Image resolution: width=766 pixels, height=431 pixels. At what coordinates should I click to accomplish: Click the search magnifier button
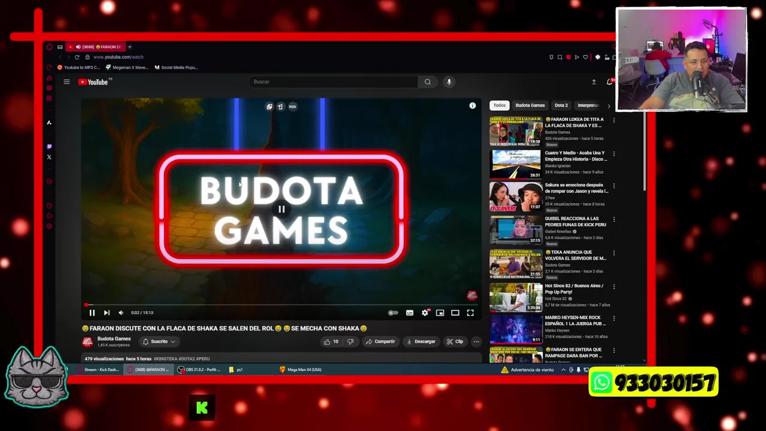(x=427, y=82)
